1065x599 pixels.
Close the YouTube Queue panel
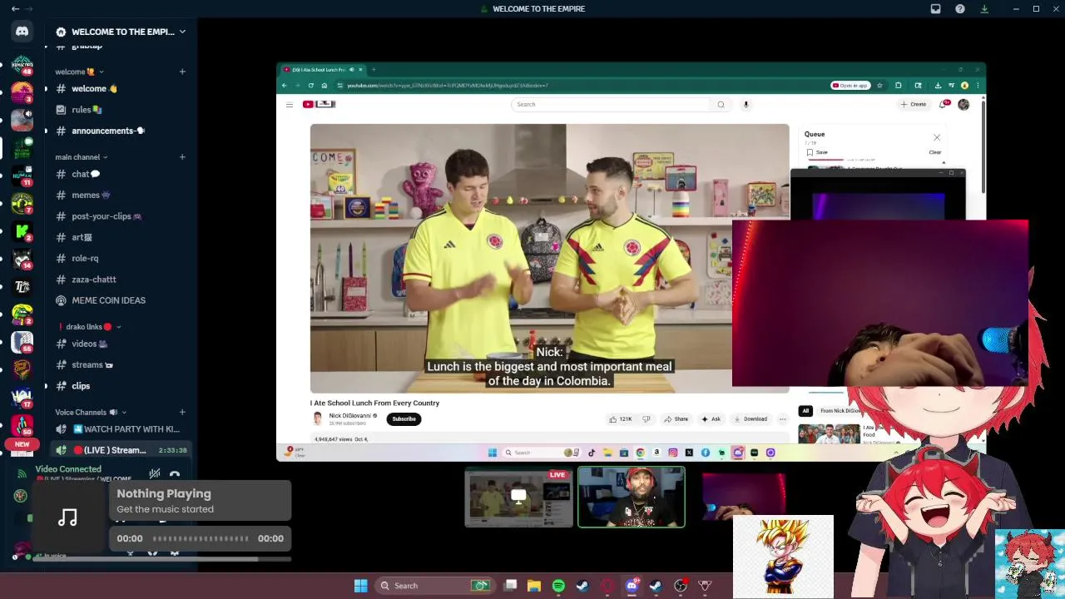937,137
